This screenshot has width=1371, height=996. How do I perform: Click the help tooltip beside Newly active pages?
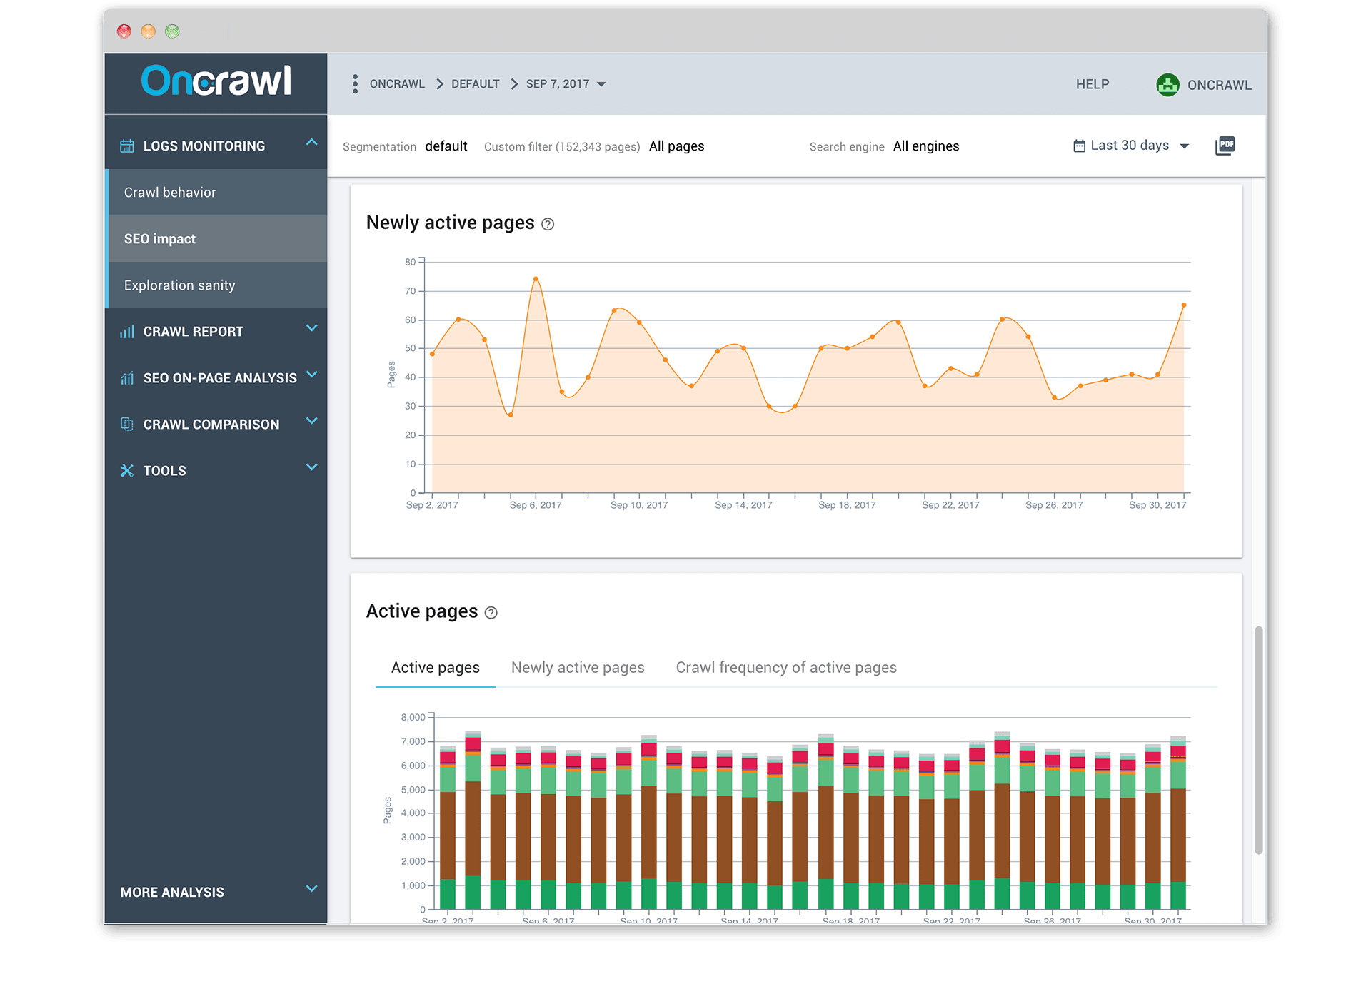pyautogui.click(x=548, y=224)
